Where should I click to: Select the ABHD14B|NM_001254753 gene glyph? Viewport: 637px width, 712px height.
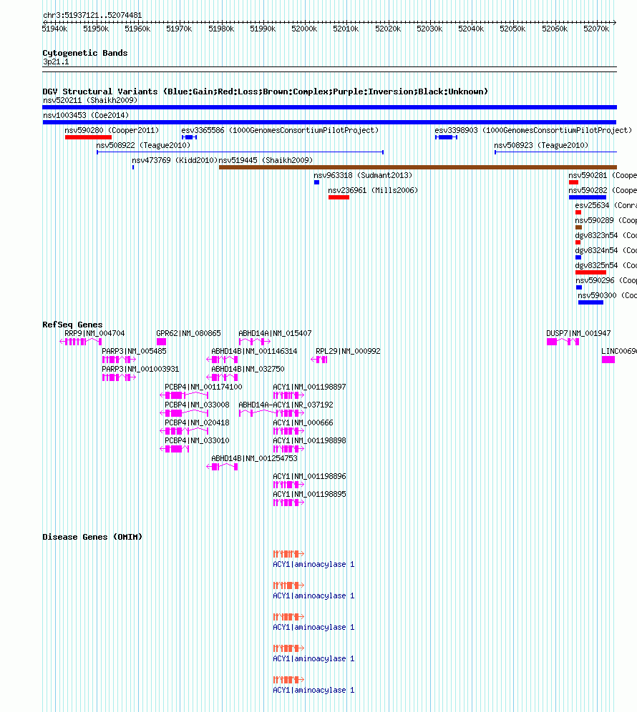(222, 467)
